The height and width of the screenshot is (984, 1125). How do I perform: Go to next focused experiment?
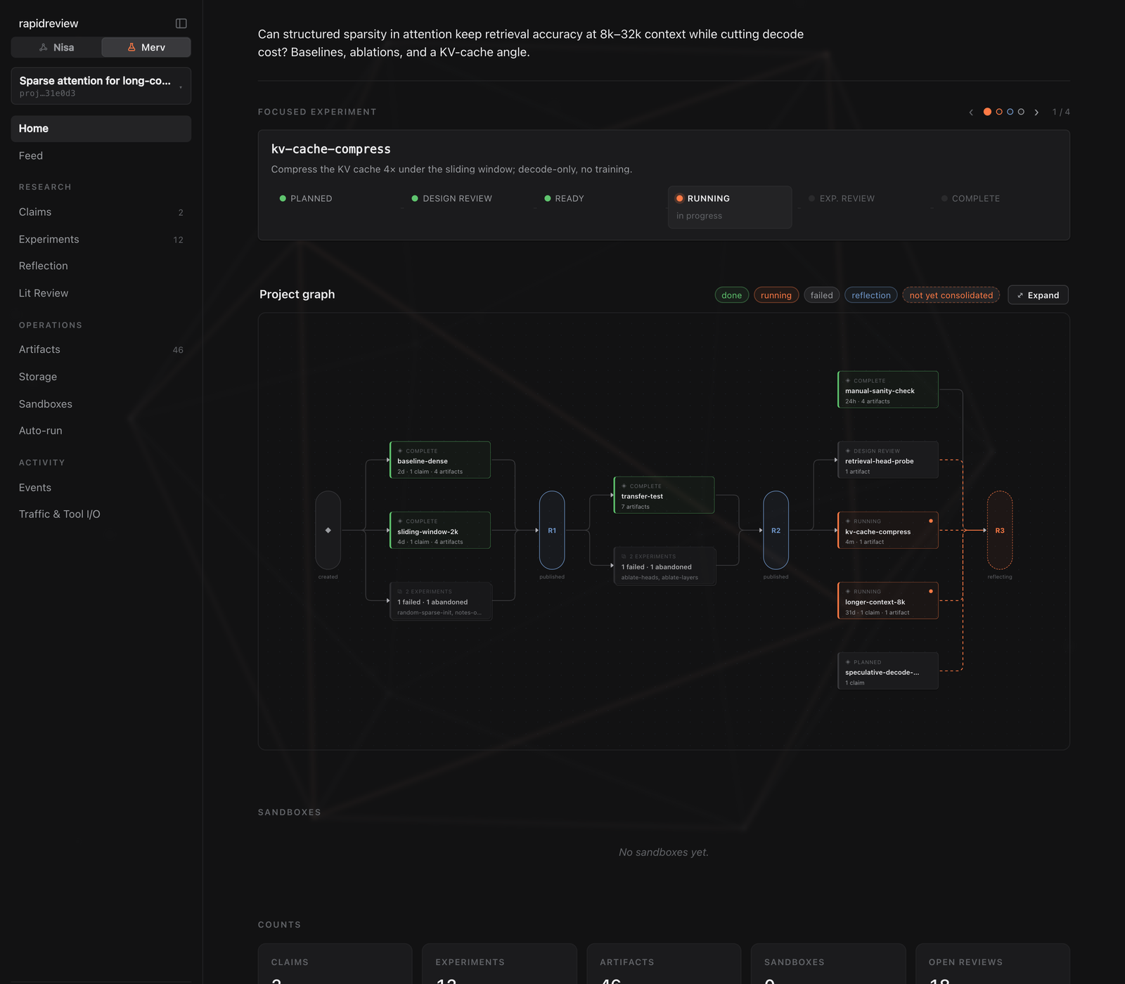pos(1036,112)
